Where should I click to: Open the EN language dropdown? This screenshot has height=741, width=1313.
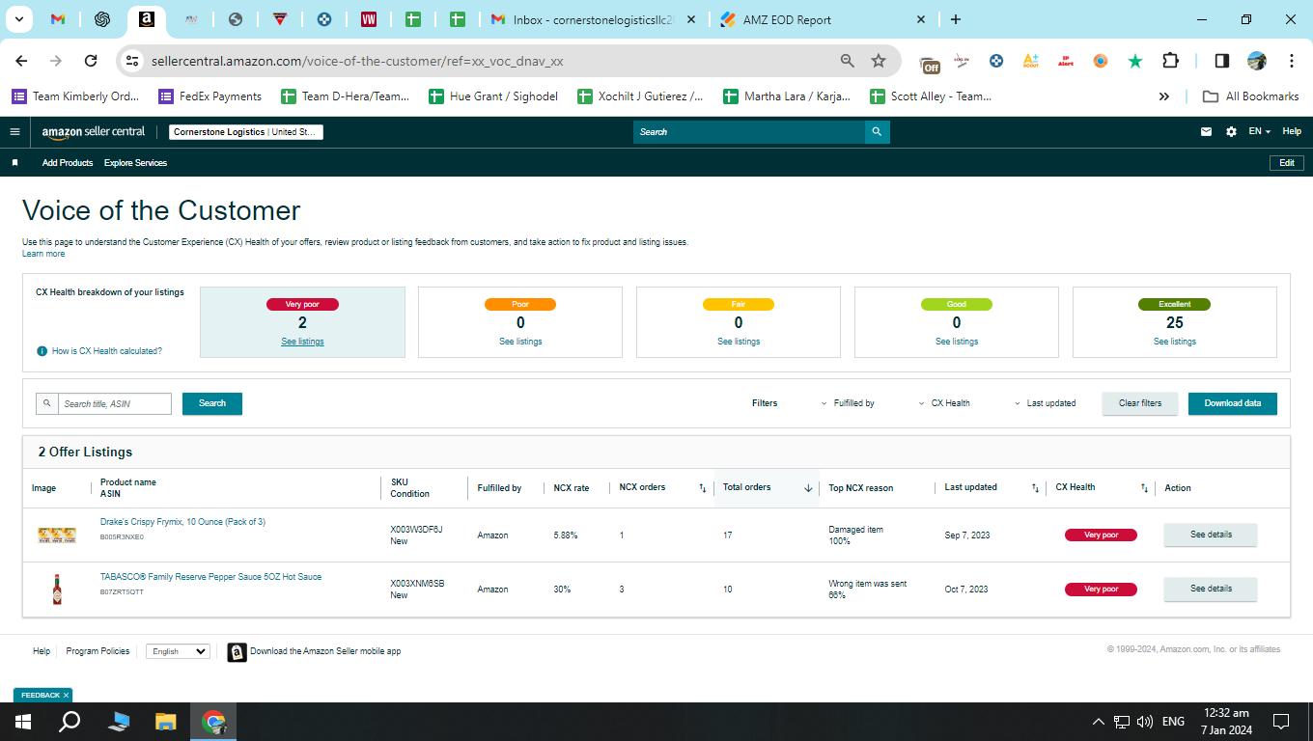pos(1259,132)
